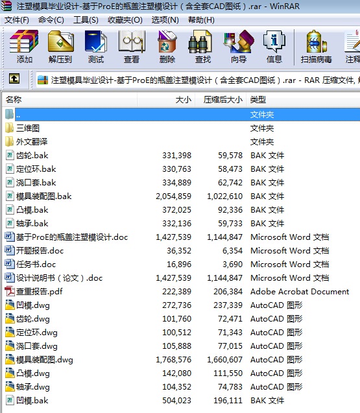Screen dimensions: 360x413
Task: Click the 凹模.dwg AutoCAD icon
Action: tap(10, 305)
